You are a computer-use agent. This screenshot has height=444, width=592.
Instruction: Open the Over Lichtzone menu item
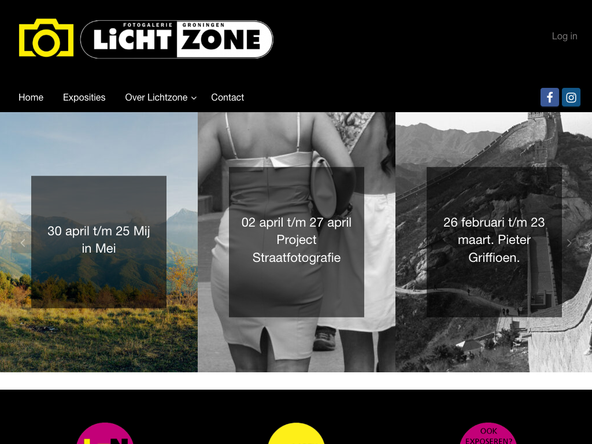coord(156,97)
